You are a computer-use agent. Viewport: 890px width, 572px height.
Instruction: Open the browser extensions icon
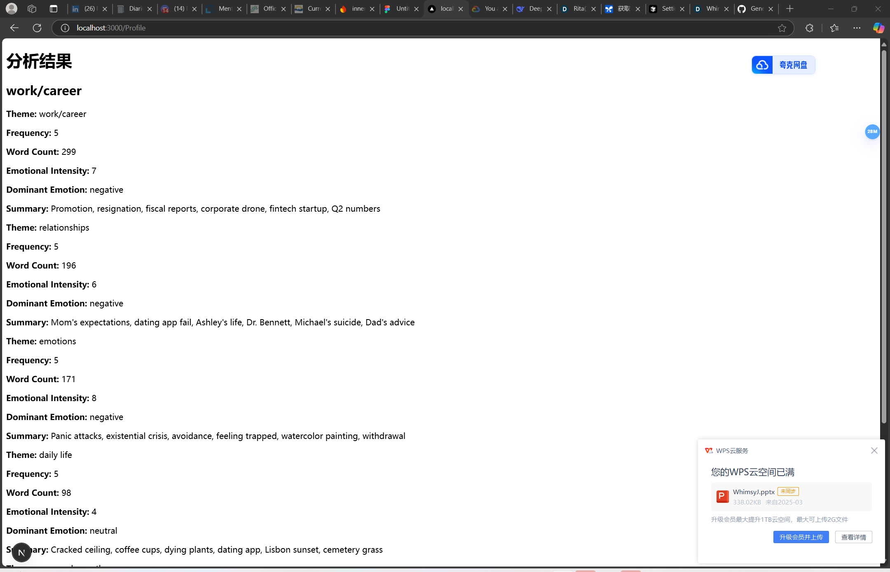coord(809,28)
